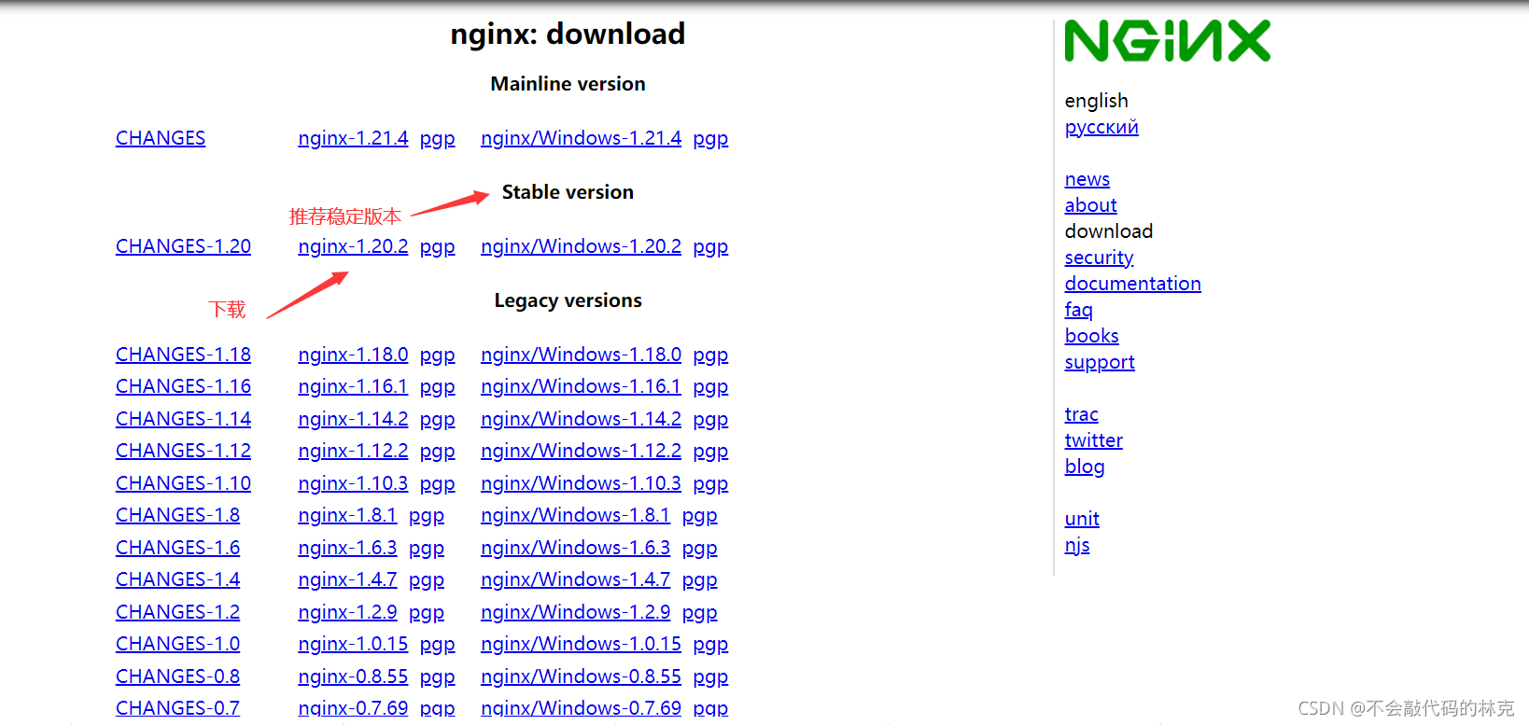1529x725 pixels.
Task: Download nginx-1.16.1
Action: pyautogui.click(x=353, y=386)
